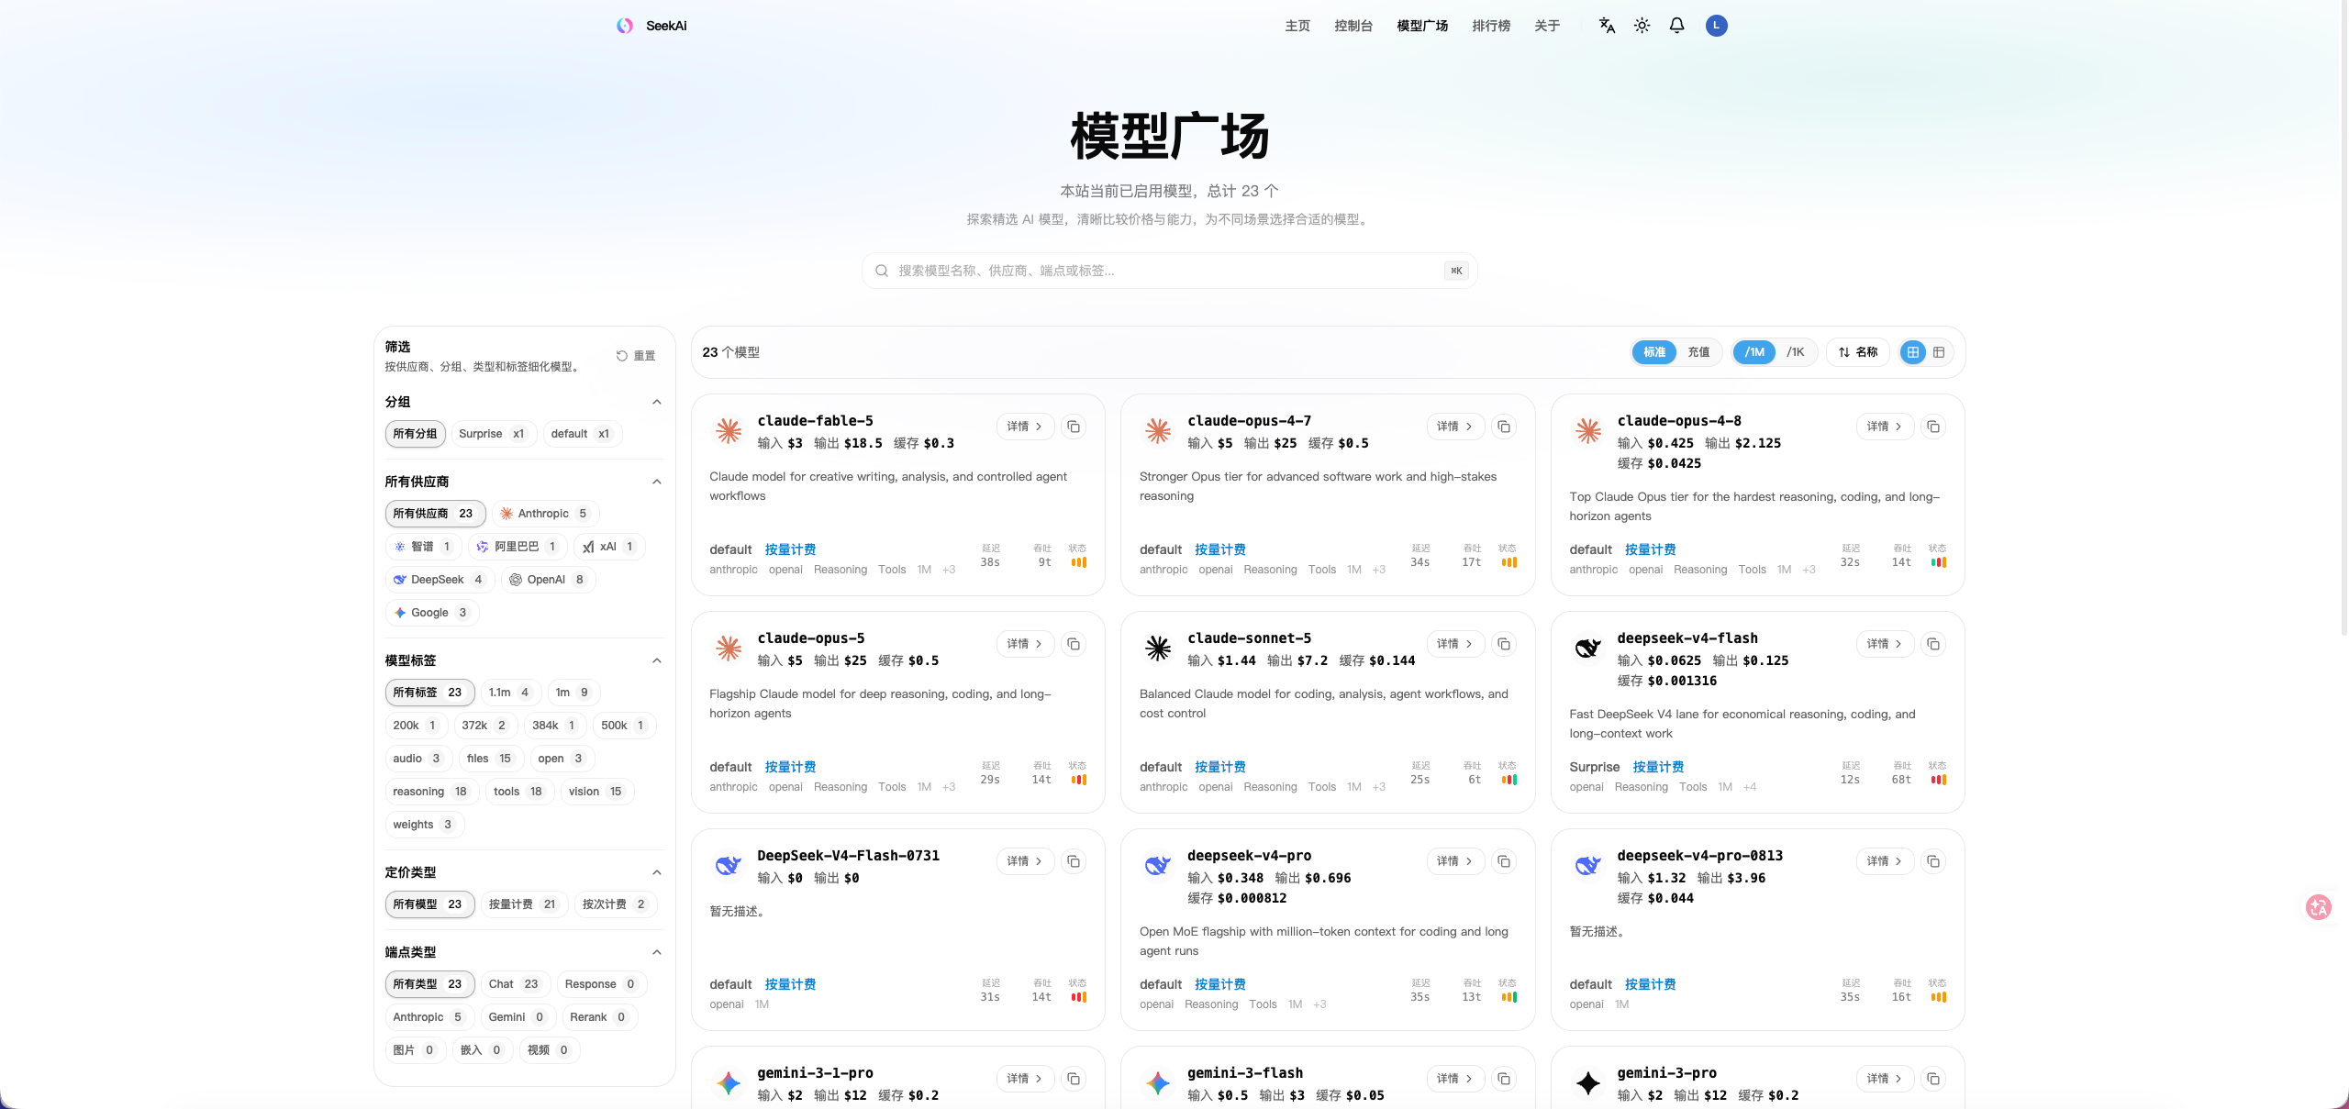Click the floating translate widget icon
This screenshot has height=1109, width=2349.
pyautogui.click(x=2319, y=907)
